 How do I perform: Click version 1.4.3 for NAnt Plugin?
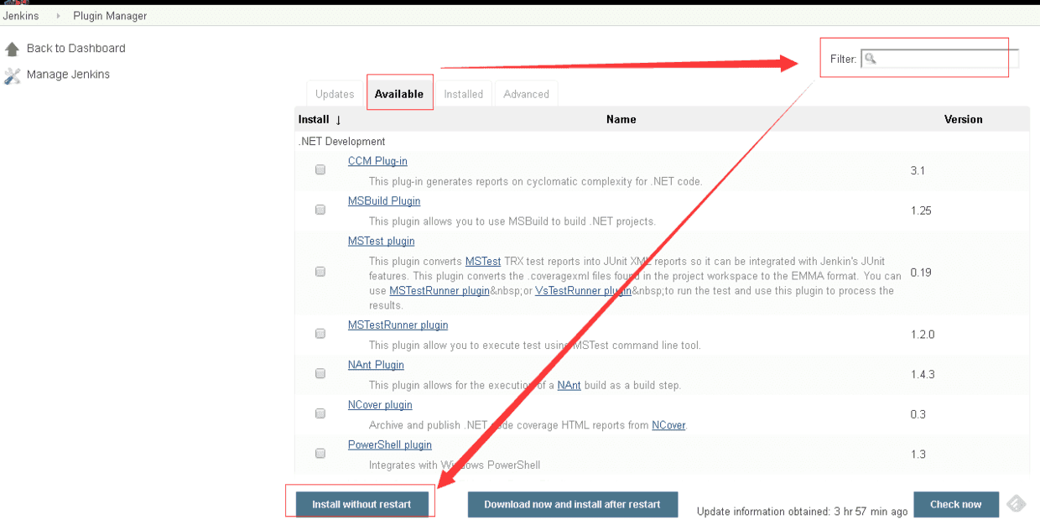pyautogui.click(x=923, y=374)
